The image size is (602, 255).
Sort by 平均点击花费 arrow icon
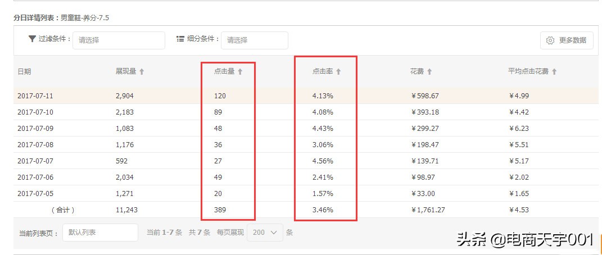[554, 71]
